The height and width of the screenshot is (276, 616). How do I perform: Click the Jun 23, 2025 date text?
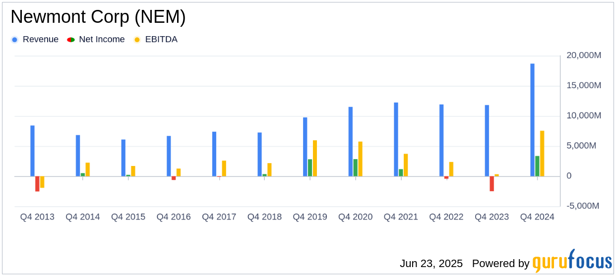click(x=431, y=264)
